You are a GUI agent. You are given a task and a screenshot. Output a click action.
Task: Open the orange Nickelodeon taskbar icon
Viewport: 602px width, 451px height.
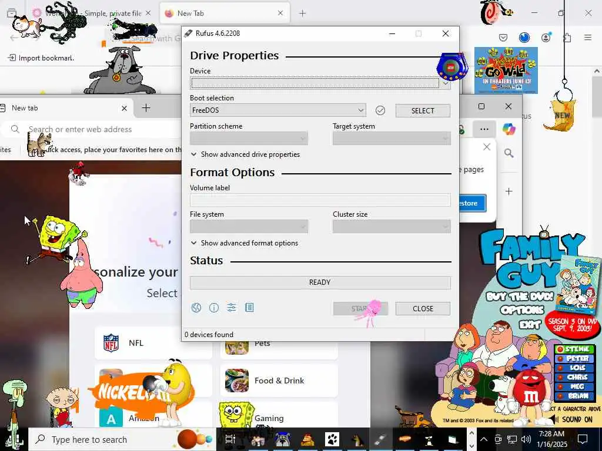pos(405,439)
